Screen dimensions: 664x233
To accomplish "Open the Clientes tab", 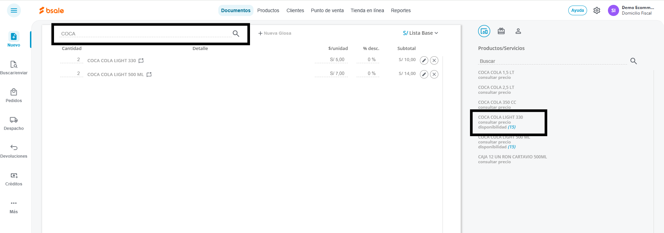I will pyautogui.click(x=295, y=10).
